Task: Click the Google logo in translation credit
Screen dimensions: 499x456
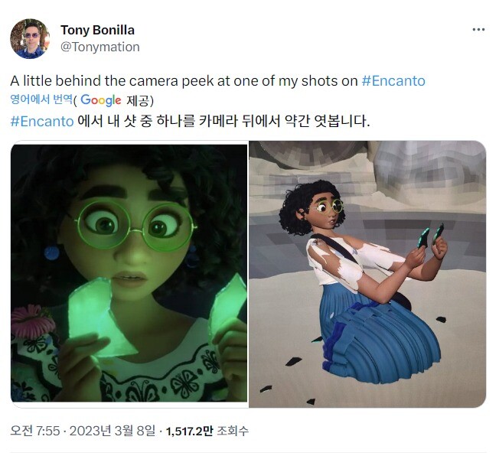Action: pyautogui.click(x=100, y=100)
